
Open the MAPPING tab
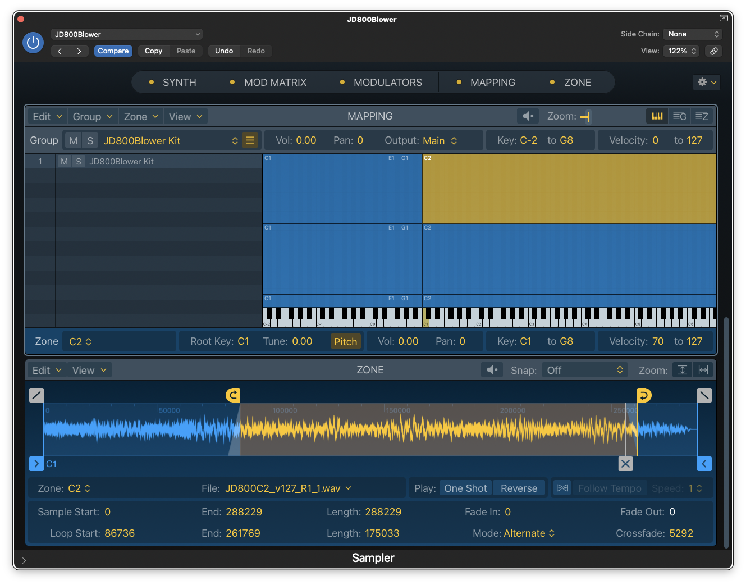tap(486, 83)
